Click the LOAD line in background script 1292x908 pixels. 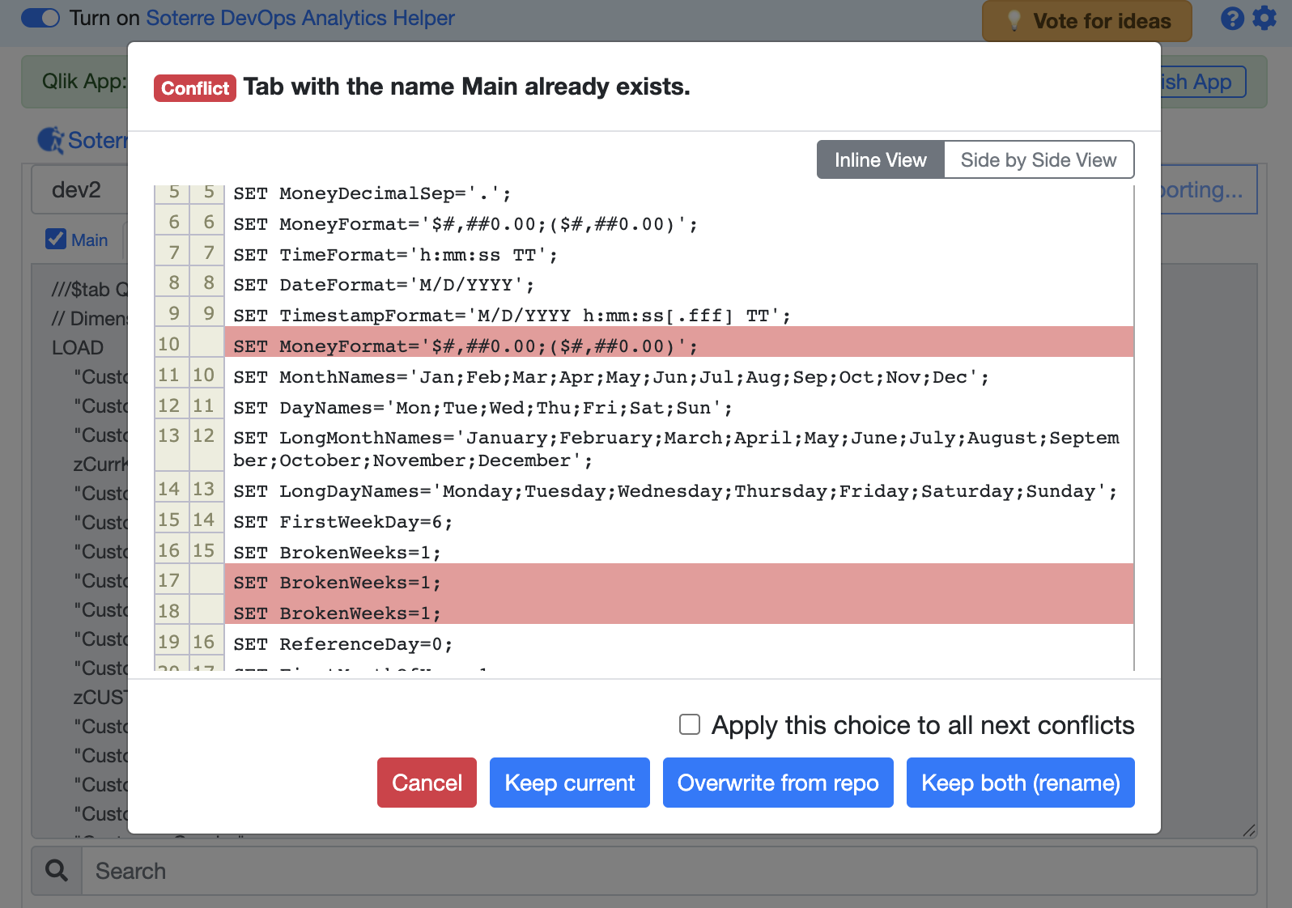78,347
